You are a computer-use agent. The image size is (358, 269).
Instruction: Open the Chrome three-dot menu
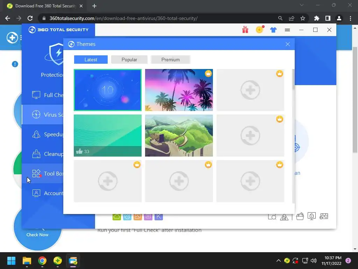coord(350,18)
